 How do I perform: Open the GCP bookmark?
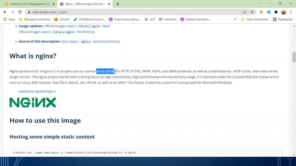point(150,19)
